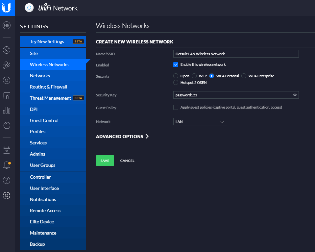Screen dimensions: 315x252
Task: Open Networks settings section
Action: tap(53, 76)
